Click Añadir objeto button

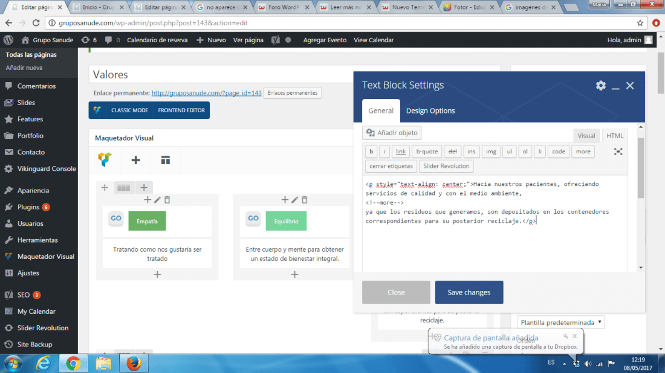[x=392, y=133]
